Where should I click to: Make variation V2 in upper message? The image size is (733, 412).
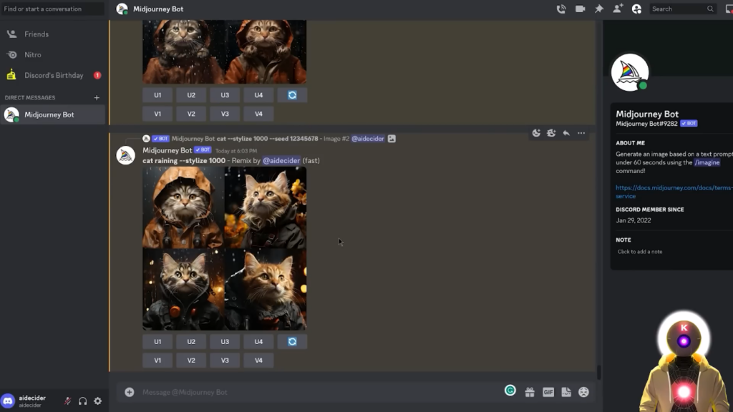191,114
